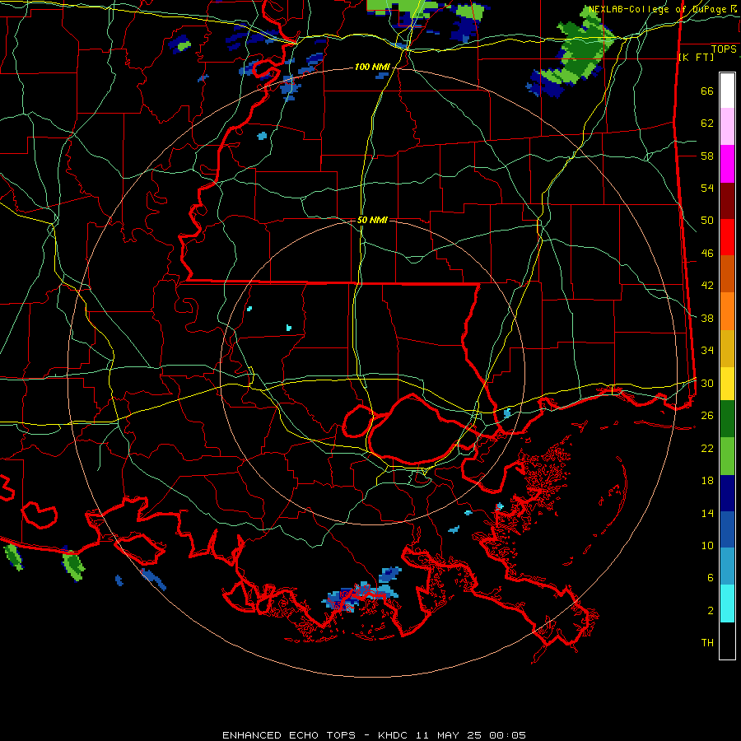
Task: Click the light blue swatch near 6 kft
Action: point(727,566)
